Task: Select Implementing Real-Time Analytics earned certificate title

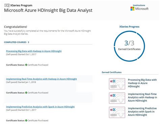Action: (x=142, y=97)
